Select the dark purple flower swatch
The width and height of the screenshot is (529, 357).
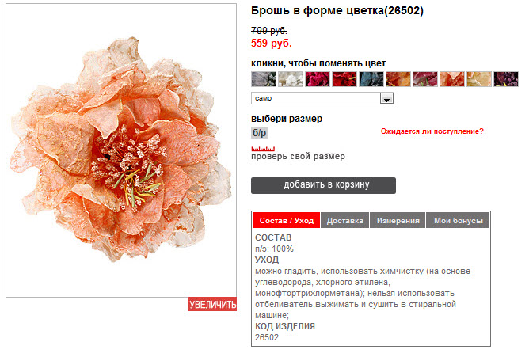pos(505,79)
